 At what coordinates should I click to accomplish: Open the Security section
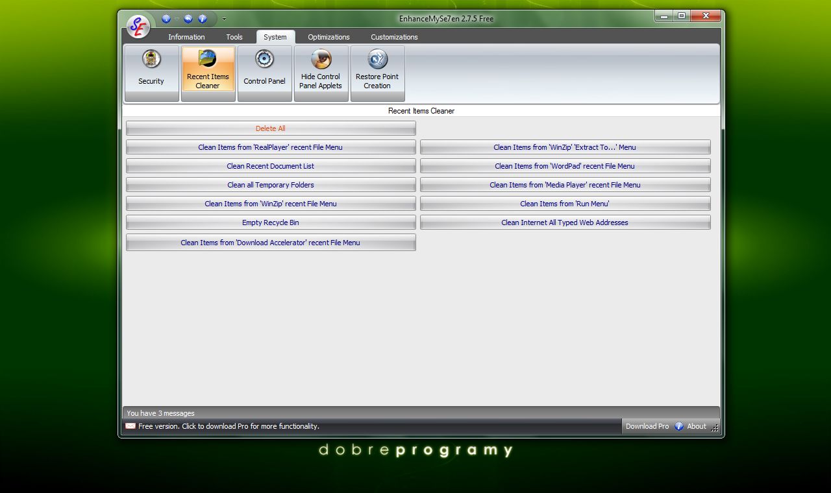tap(151, 73)
